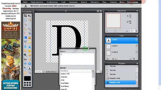
Task: Select the Smudge finger tool
Action: pyautogui.click(x=25, y=51)
